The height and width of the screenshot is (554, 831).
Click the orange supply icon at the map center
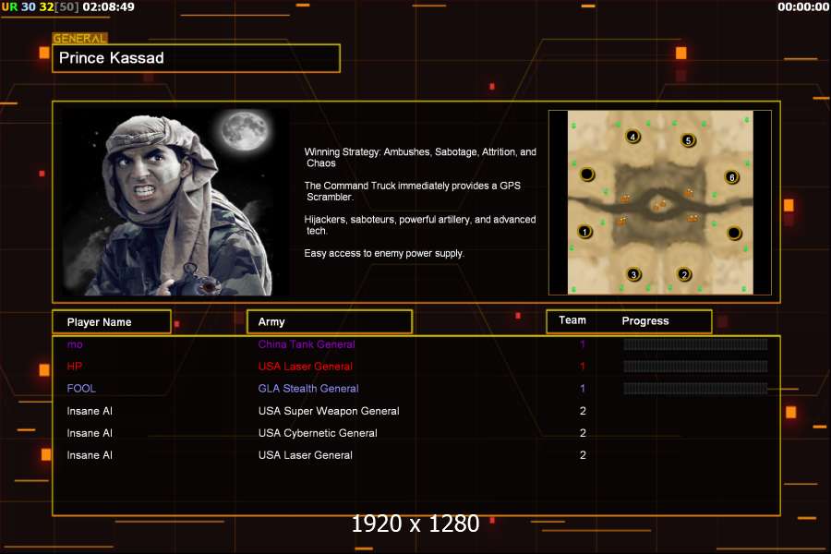tap(659, 205)
